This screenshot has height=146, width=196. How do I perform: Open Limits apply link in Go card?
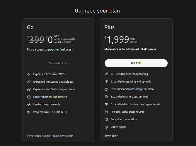point(67,136)
